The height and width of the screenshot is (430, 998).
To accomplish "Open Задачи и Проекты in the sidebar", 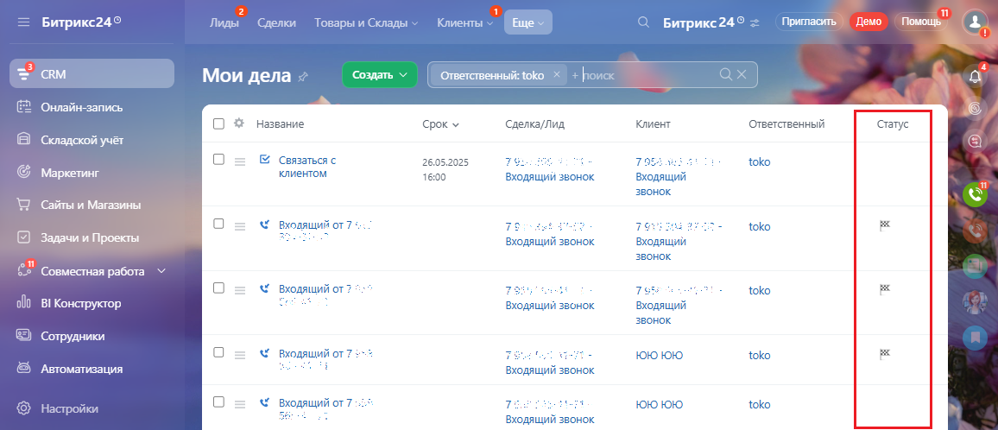I will pyautogui.click(x=90, y=237).
